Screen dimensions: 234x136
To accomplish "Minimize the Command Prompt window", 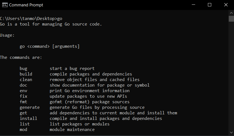I will click(x=193, y=5).
